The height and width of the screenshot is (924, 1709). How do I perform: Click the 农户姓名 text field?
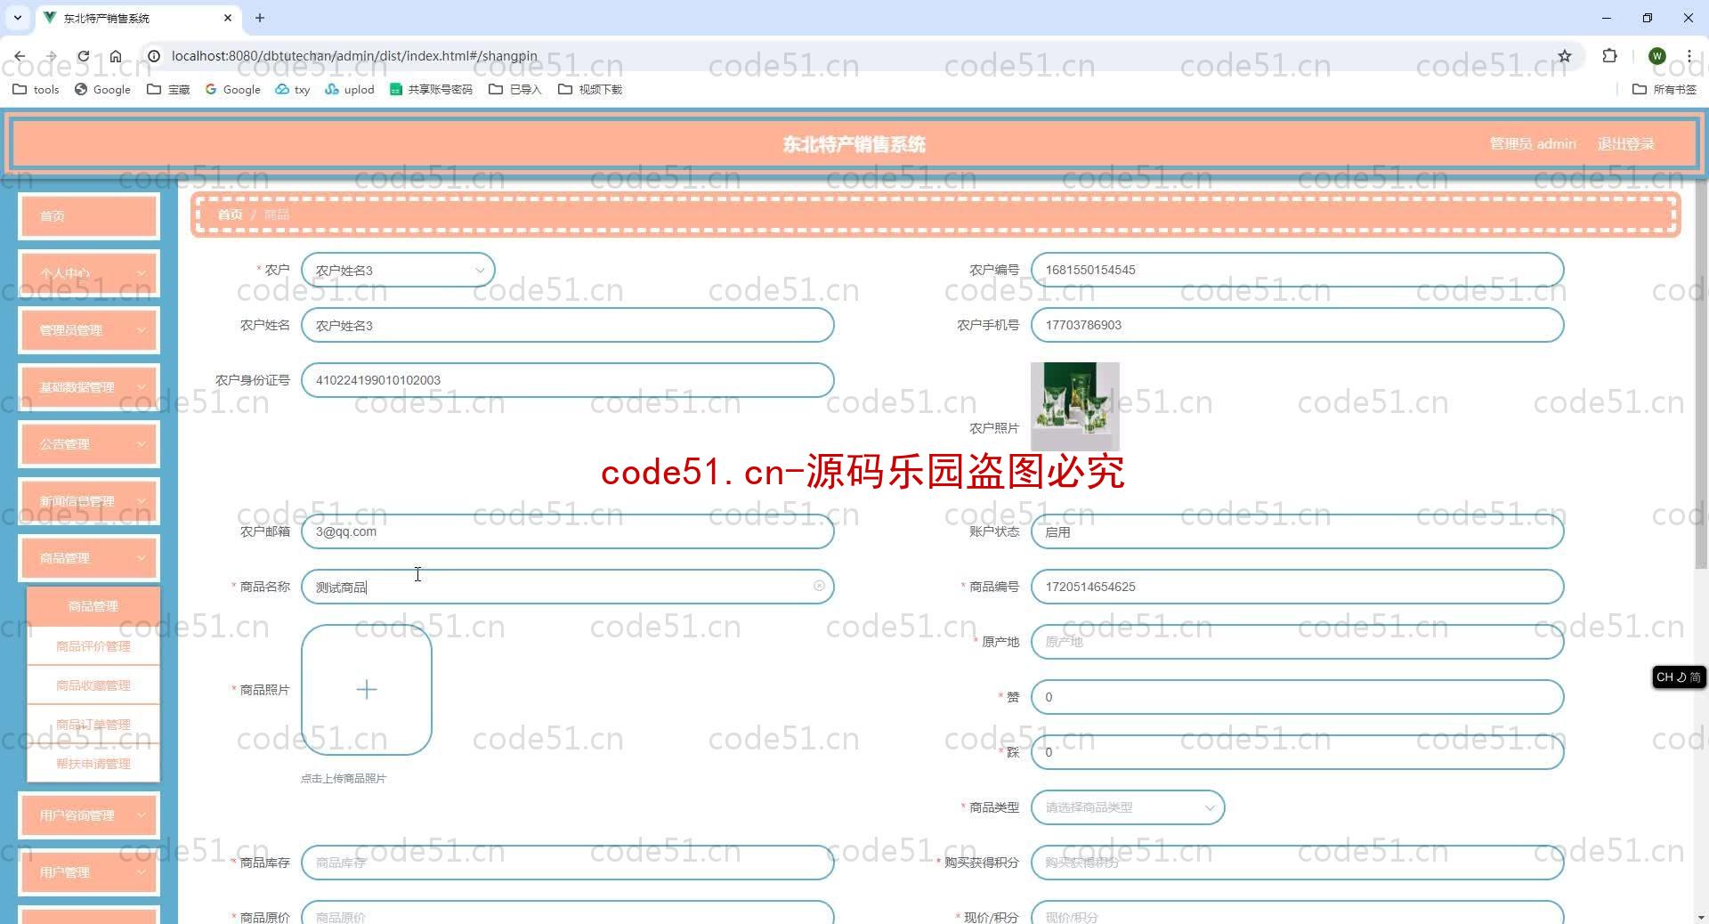(567, 325)
